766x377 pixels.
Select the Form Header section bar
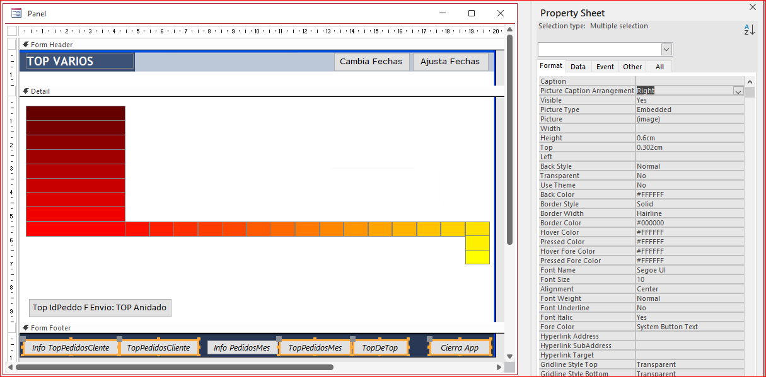[x=262, y=45]
